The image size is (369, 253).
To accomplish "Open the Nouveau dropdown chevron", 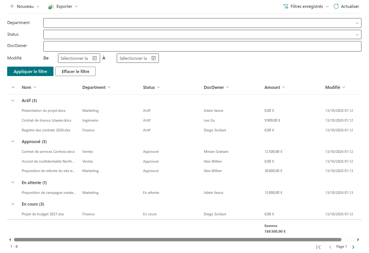I will pos(38,7).
